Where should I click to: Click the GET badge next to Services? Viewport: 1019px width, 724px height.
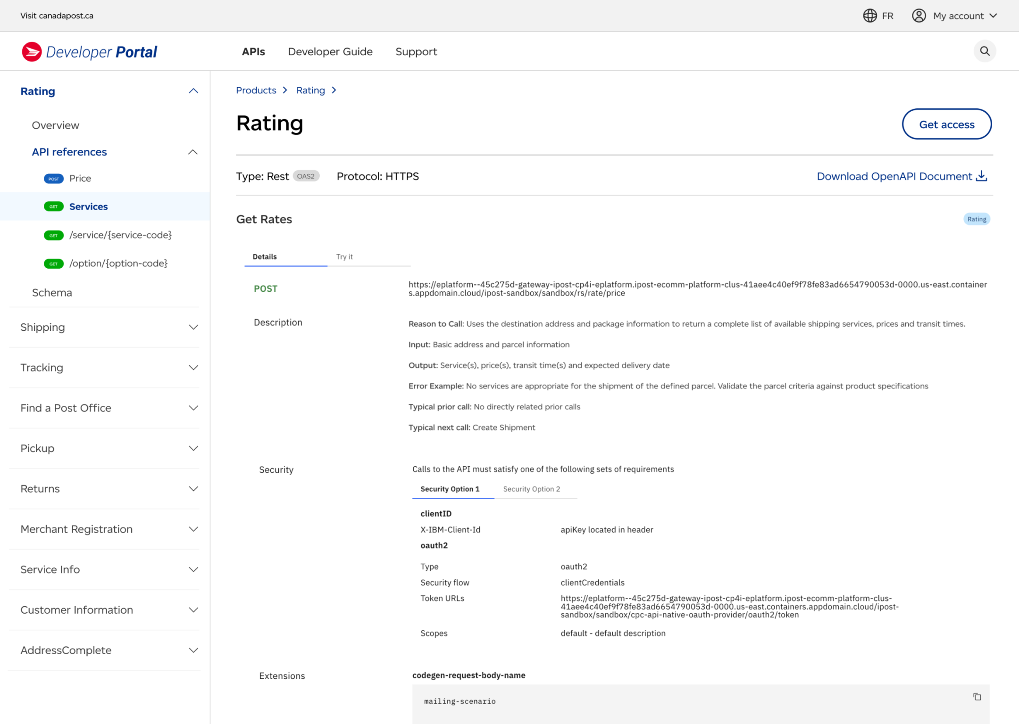click(54, 206)
